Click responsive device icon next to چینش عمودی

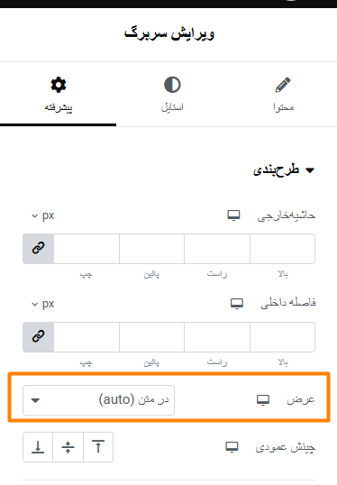[232, 447]
